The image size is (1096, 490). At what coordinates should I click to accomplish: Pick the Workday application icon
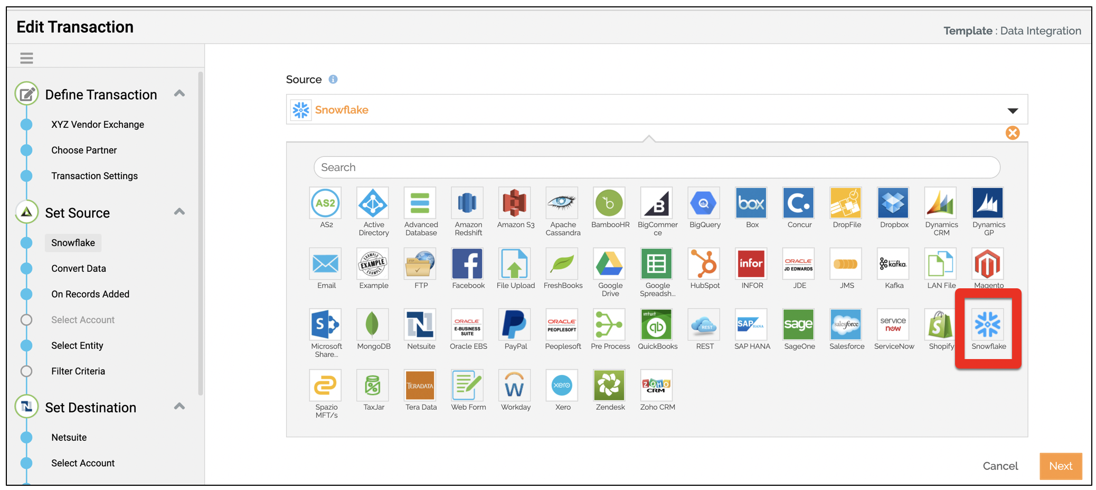515,385
